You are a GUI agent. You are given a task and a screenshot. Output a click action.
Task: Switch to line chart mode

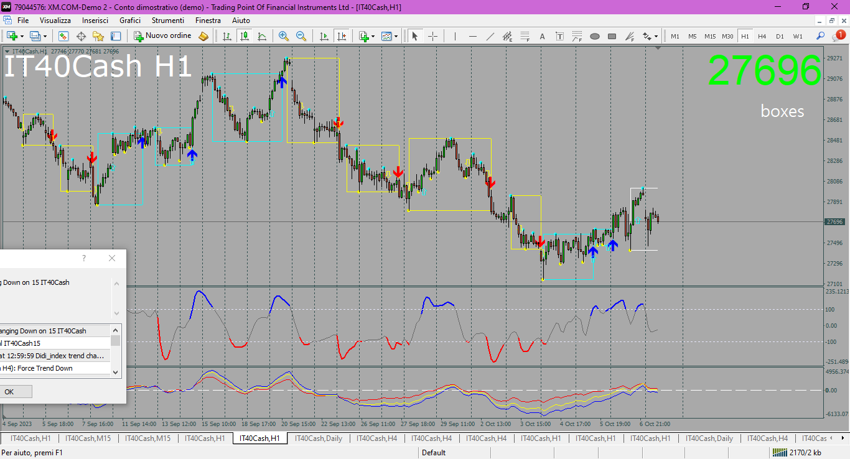262,36
